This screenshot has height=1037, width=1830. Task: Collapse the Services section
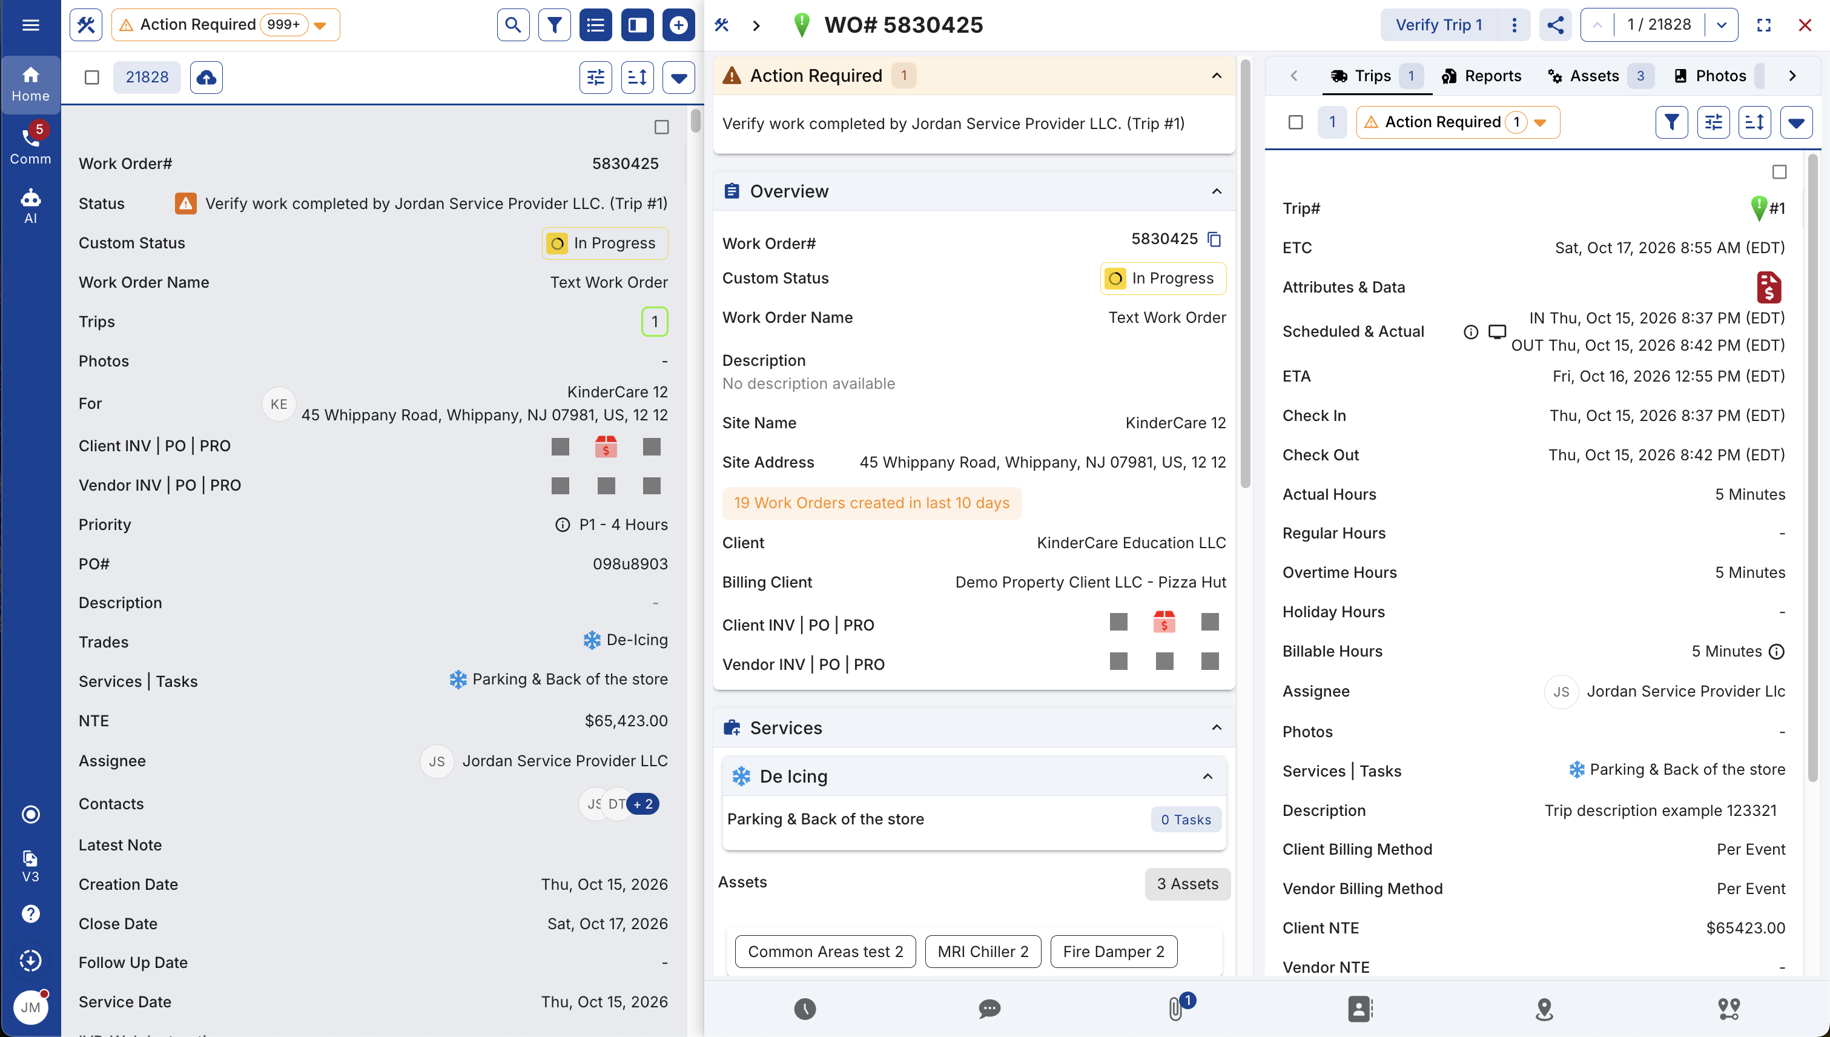click(x=1216, y=727)
